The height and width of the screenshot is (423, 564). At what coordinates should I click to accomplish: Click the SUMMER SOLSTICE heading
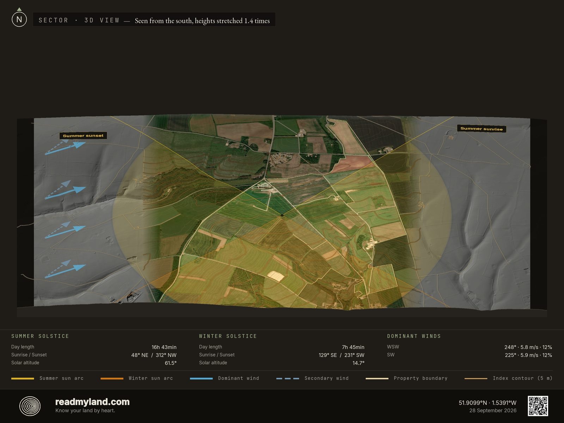coord(40,336)
